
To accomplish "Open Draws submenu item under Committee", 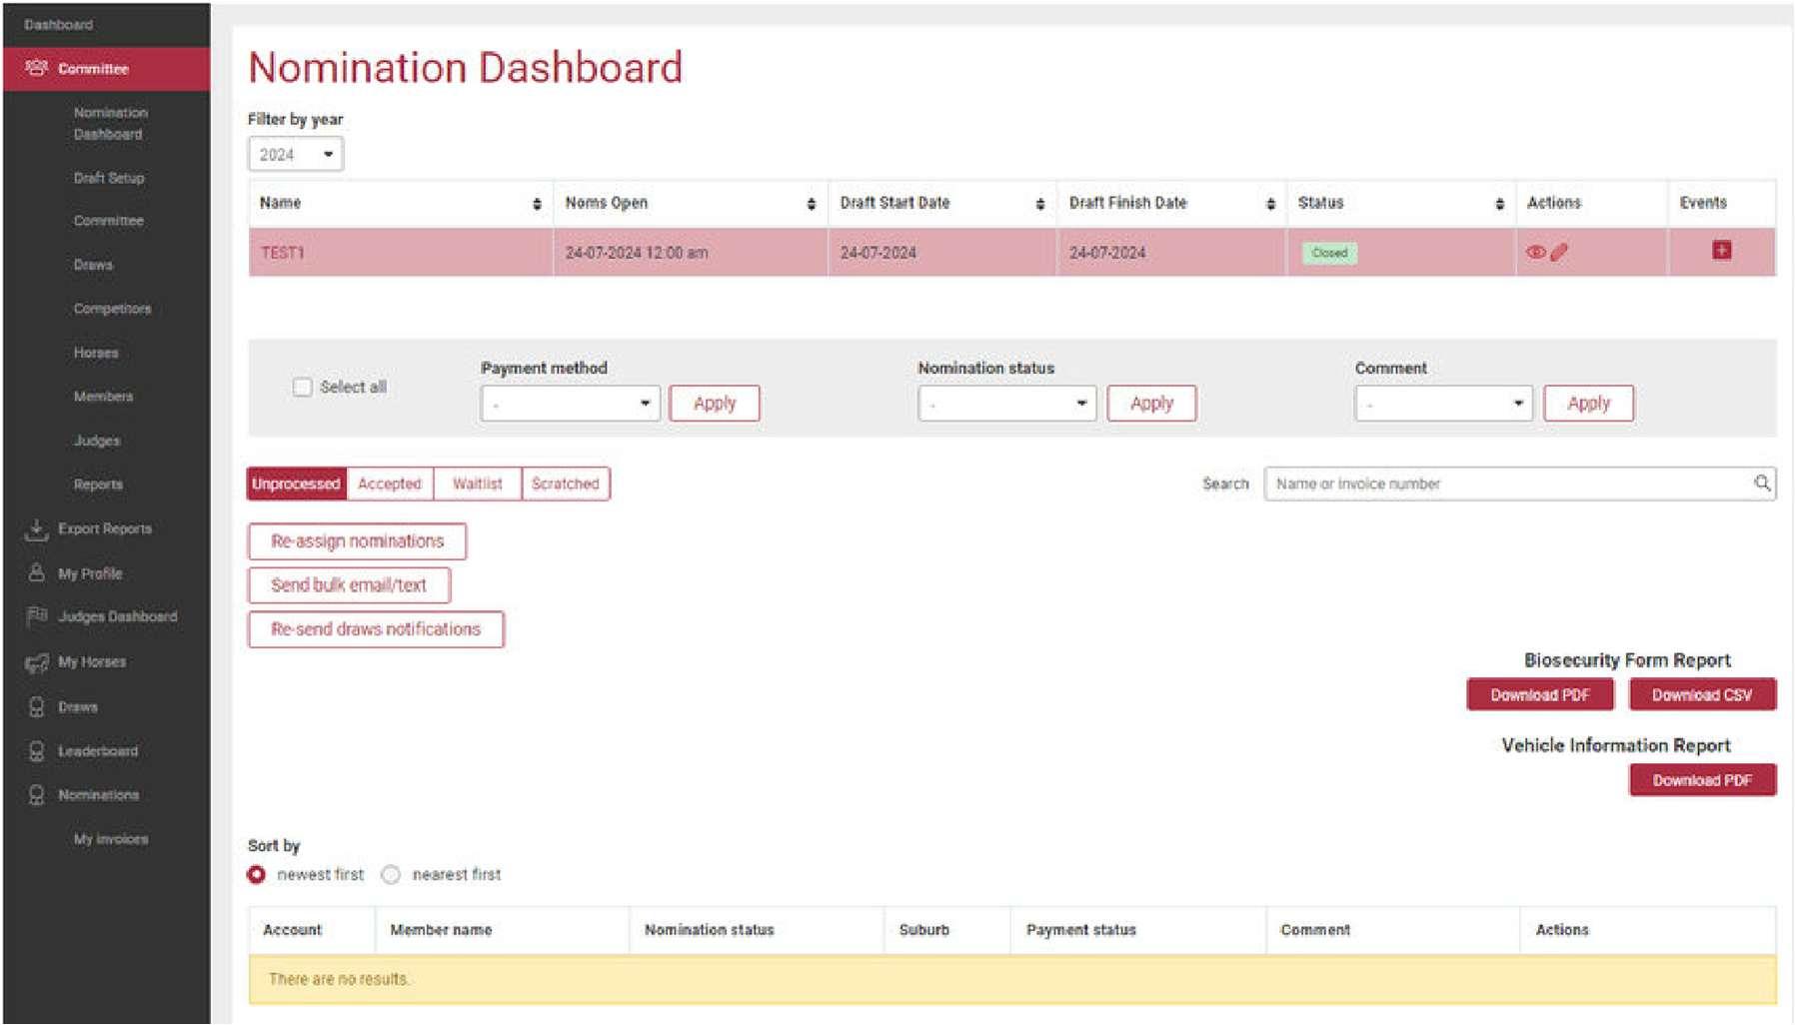I will [x=93, y=265].
